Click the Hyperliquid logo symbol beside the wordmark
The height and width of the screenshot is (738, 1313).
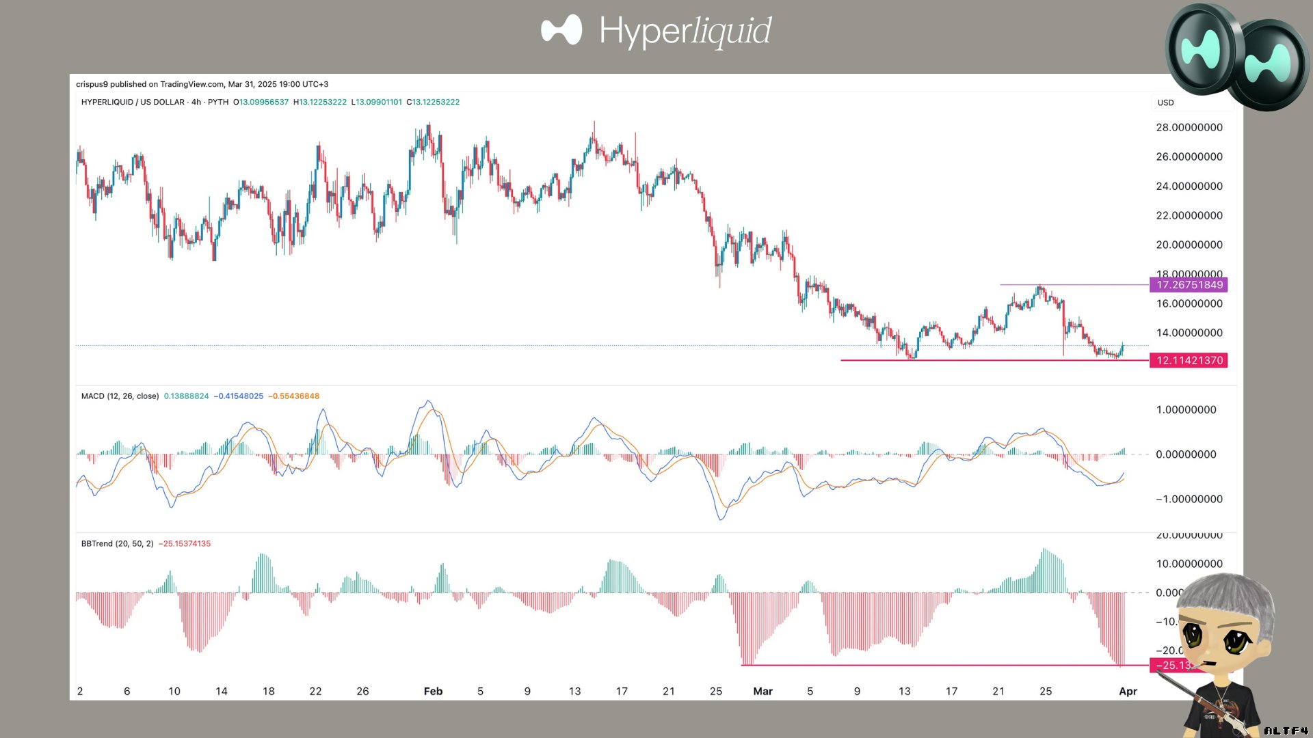[561, 30]
